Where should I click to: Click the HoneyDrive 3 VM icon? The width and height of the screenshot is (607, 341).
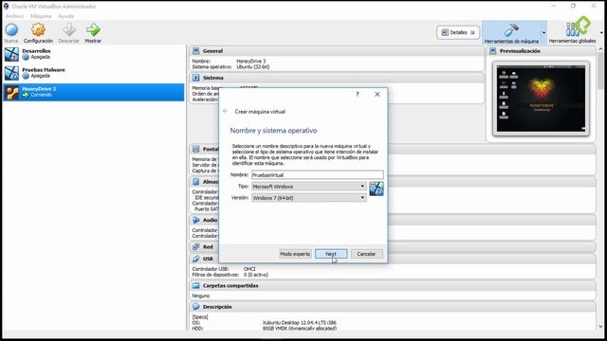11,92
